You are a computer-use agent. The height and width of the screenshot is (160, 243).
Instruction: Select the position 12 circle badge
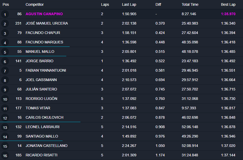click(5, 118)
